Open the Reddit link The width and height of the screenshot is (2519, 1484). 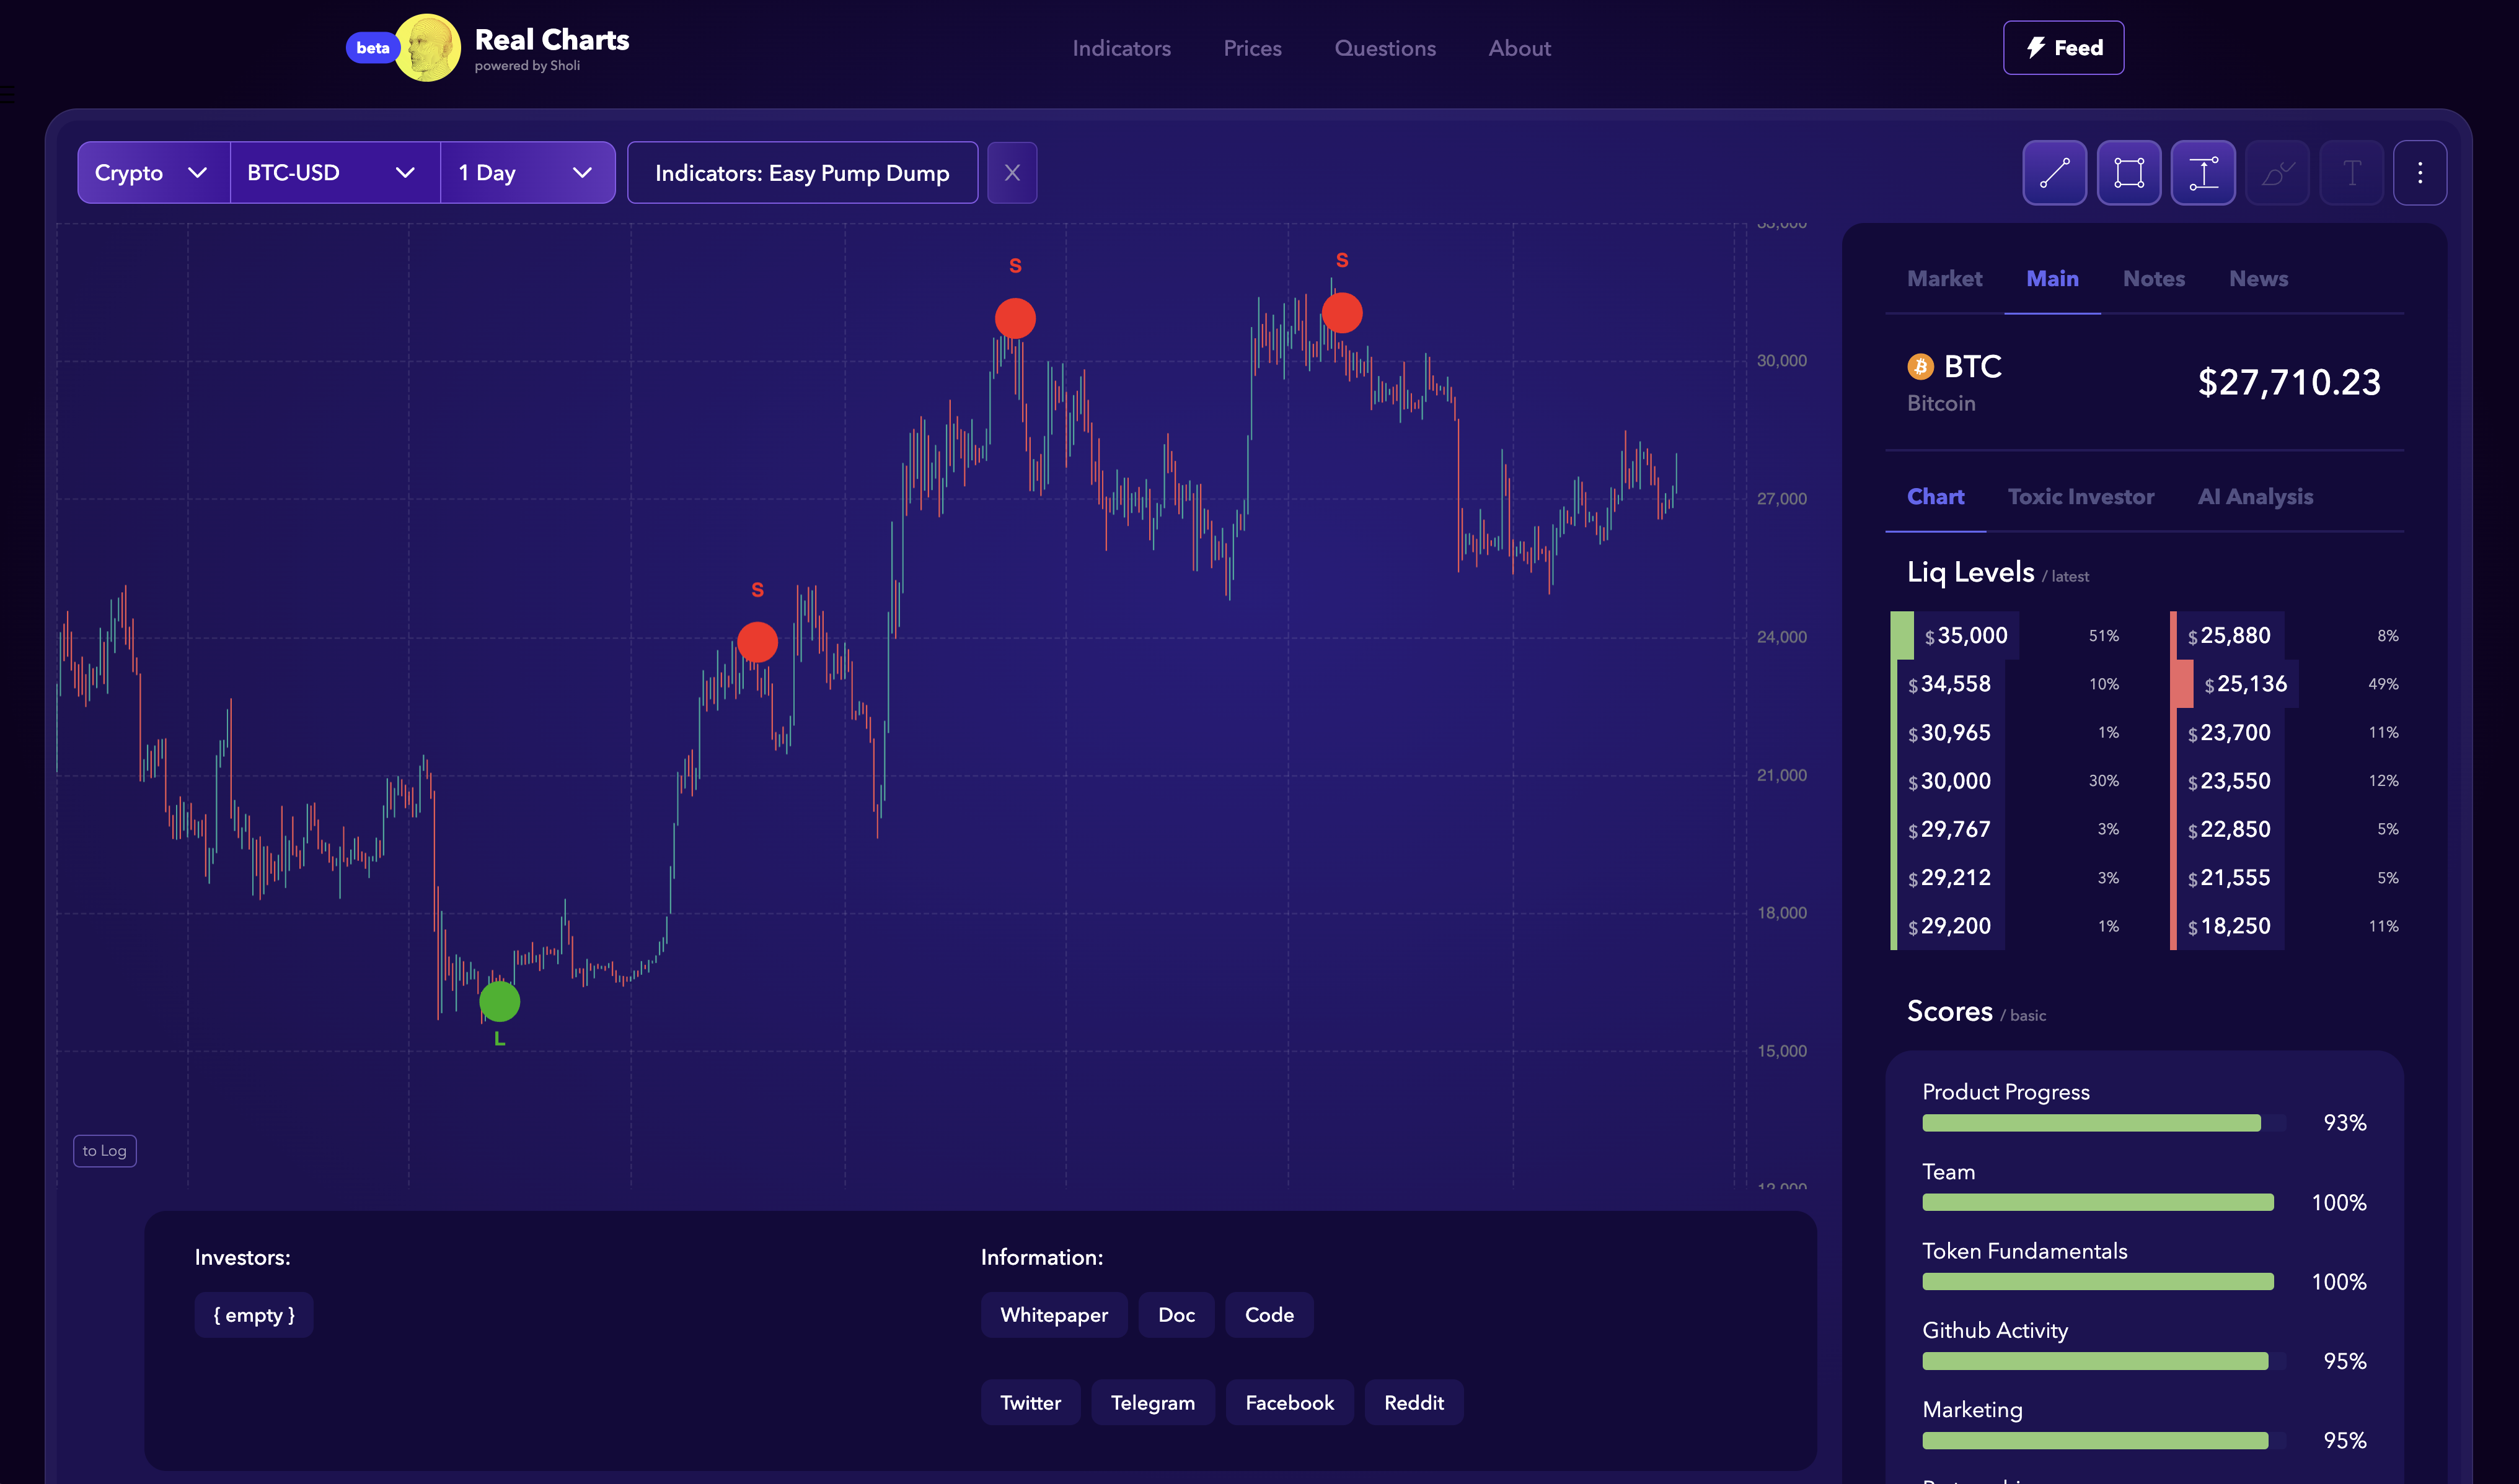(1413, 1403)
